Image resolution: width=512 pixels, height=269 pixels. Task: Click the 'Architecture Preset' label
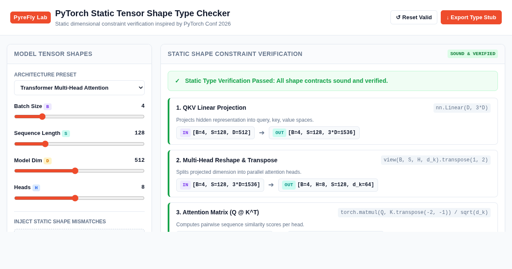45,75
